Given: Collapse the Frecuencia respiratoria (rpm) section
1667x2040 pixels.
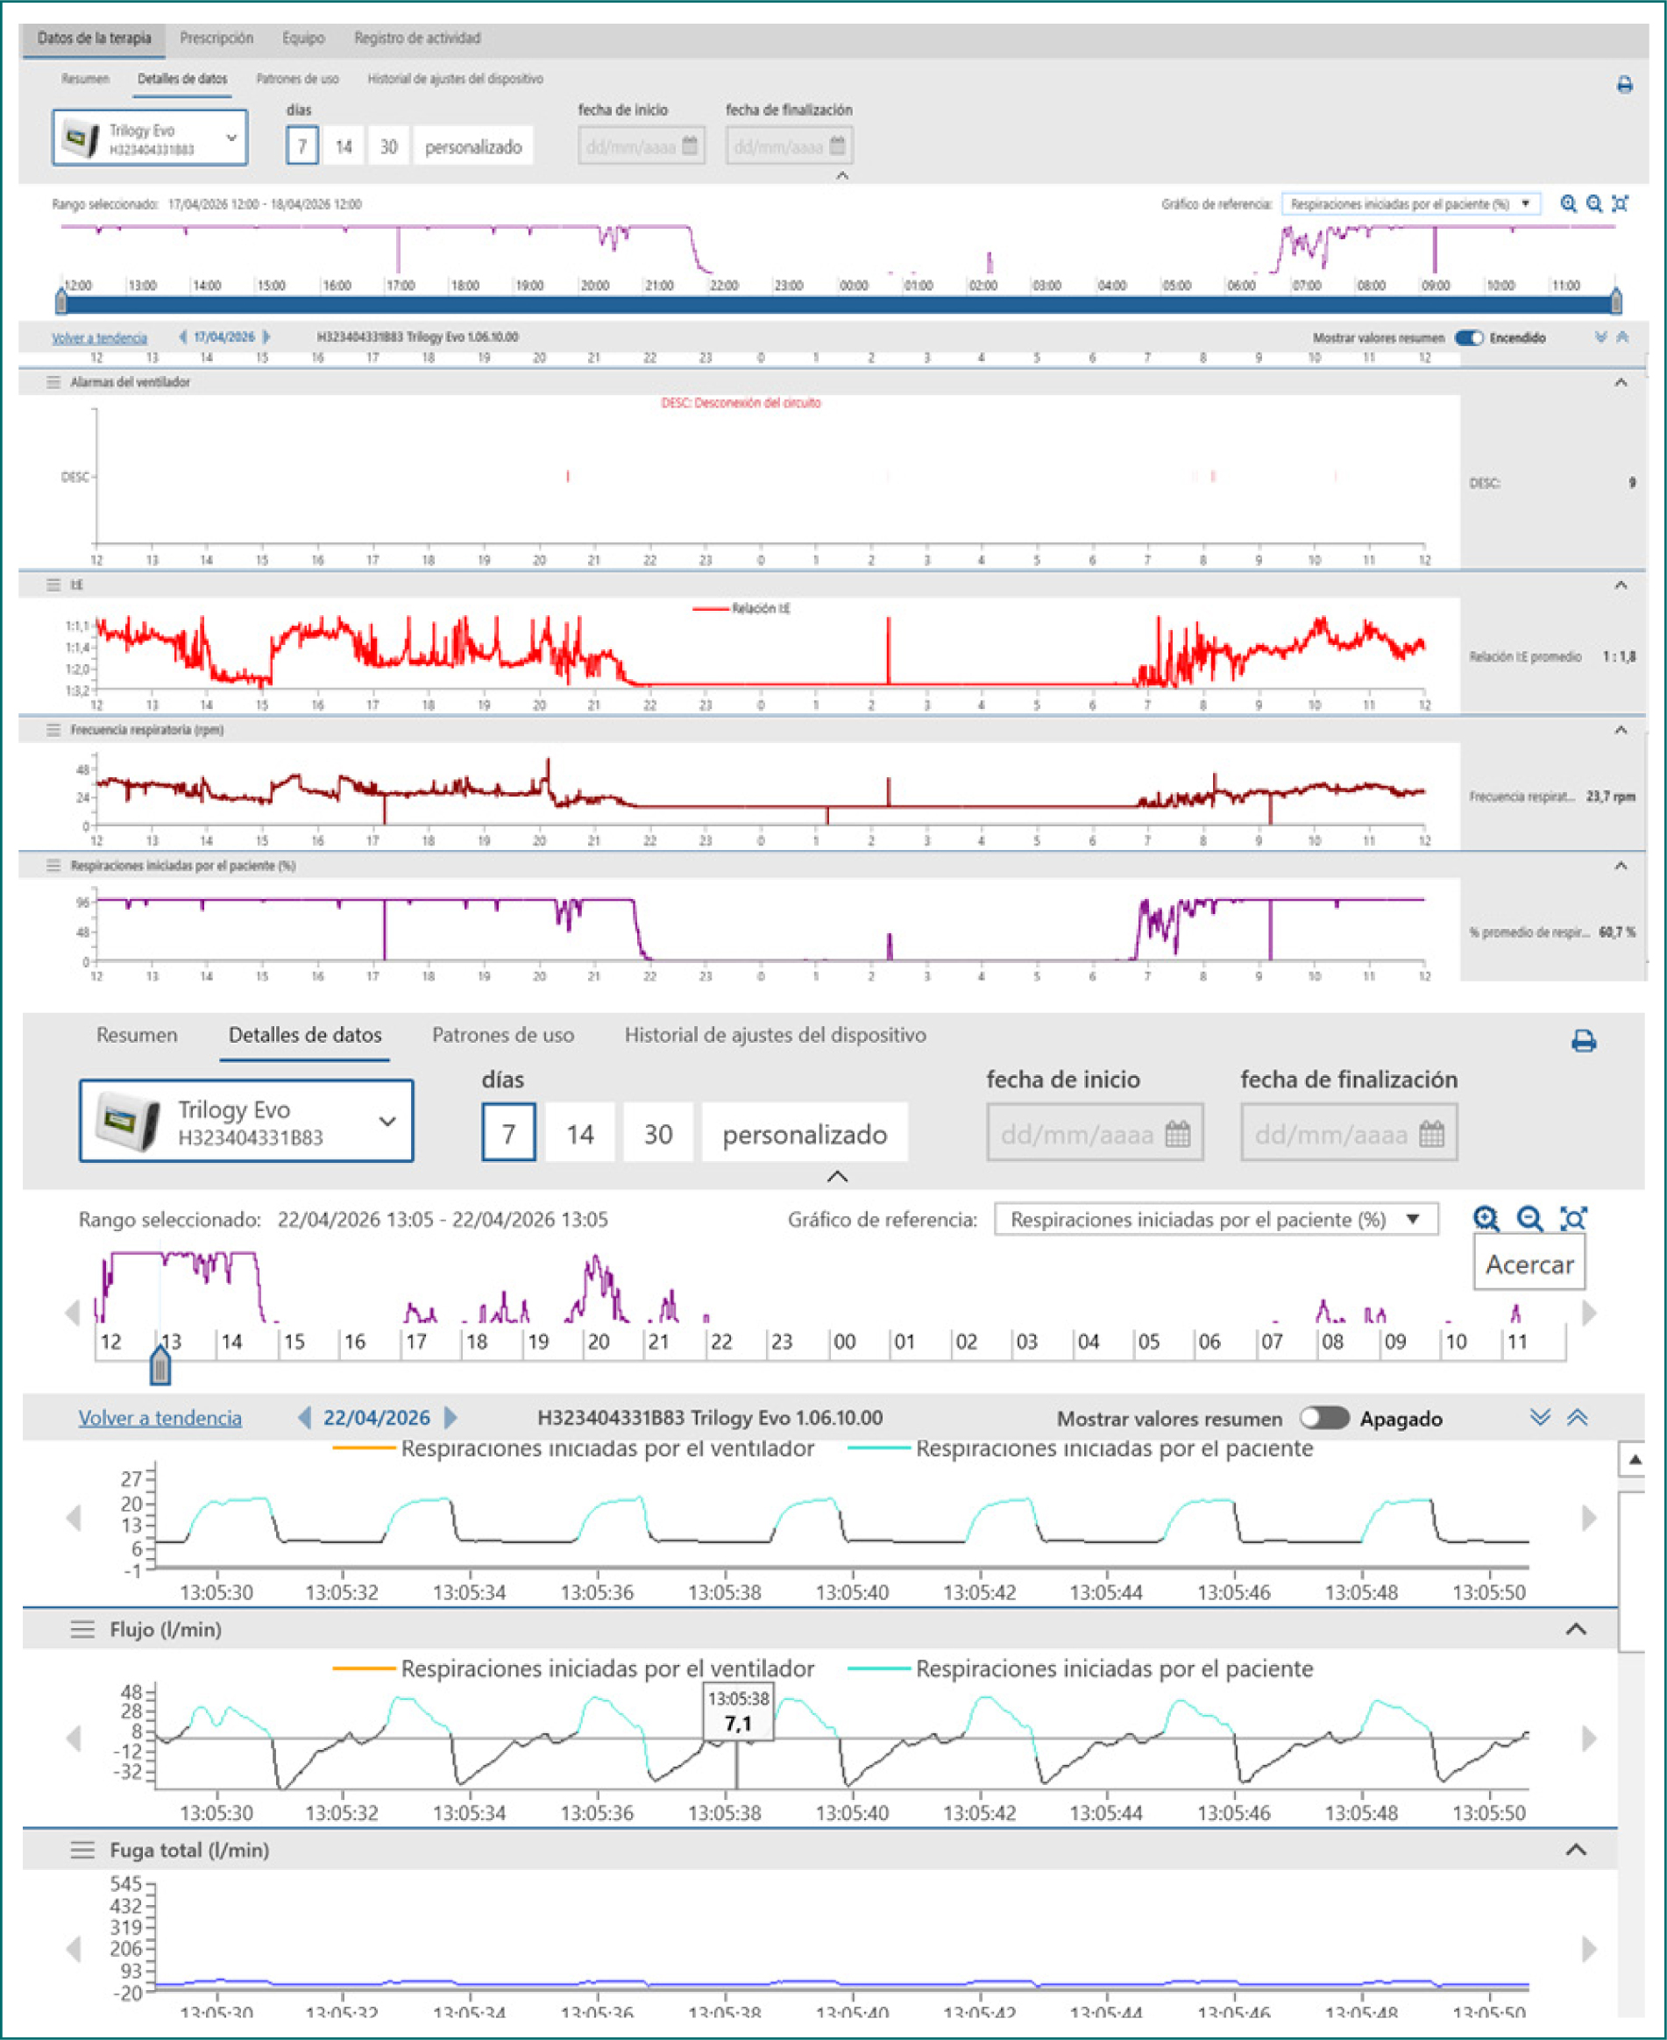Looking at the screenshot, I should click(1620, 730).
